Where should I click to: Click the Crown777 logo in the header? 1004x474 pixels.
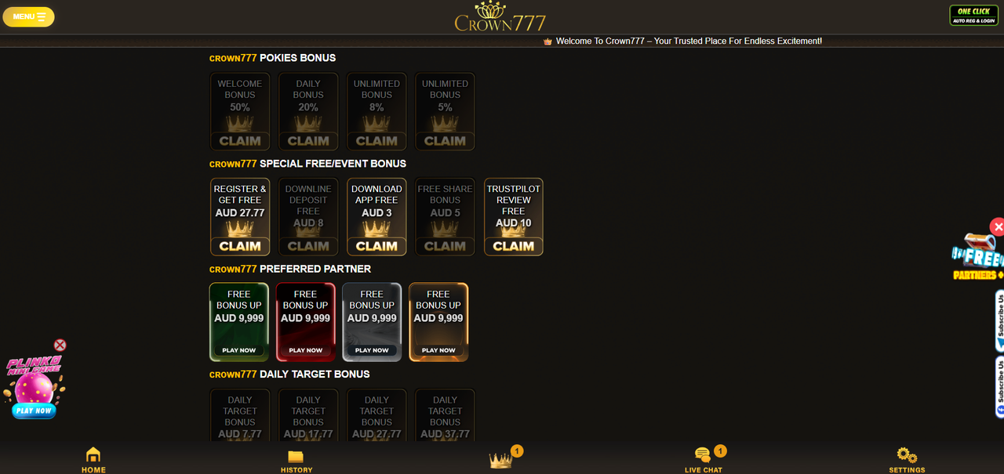click(500, 16)
